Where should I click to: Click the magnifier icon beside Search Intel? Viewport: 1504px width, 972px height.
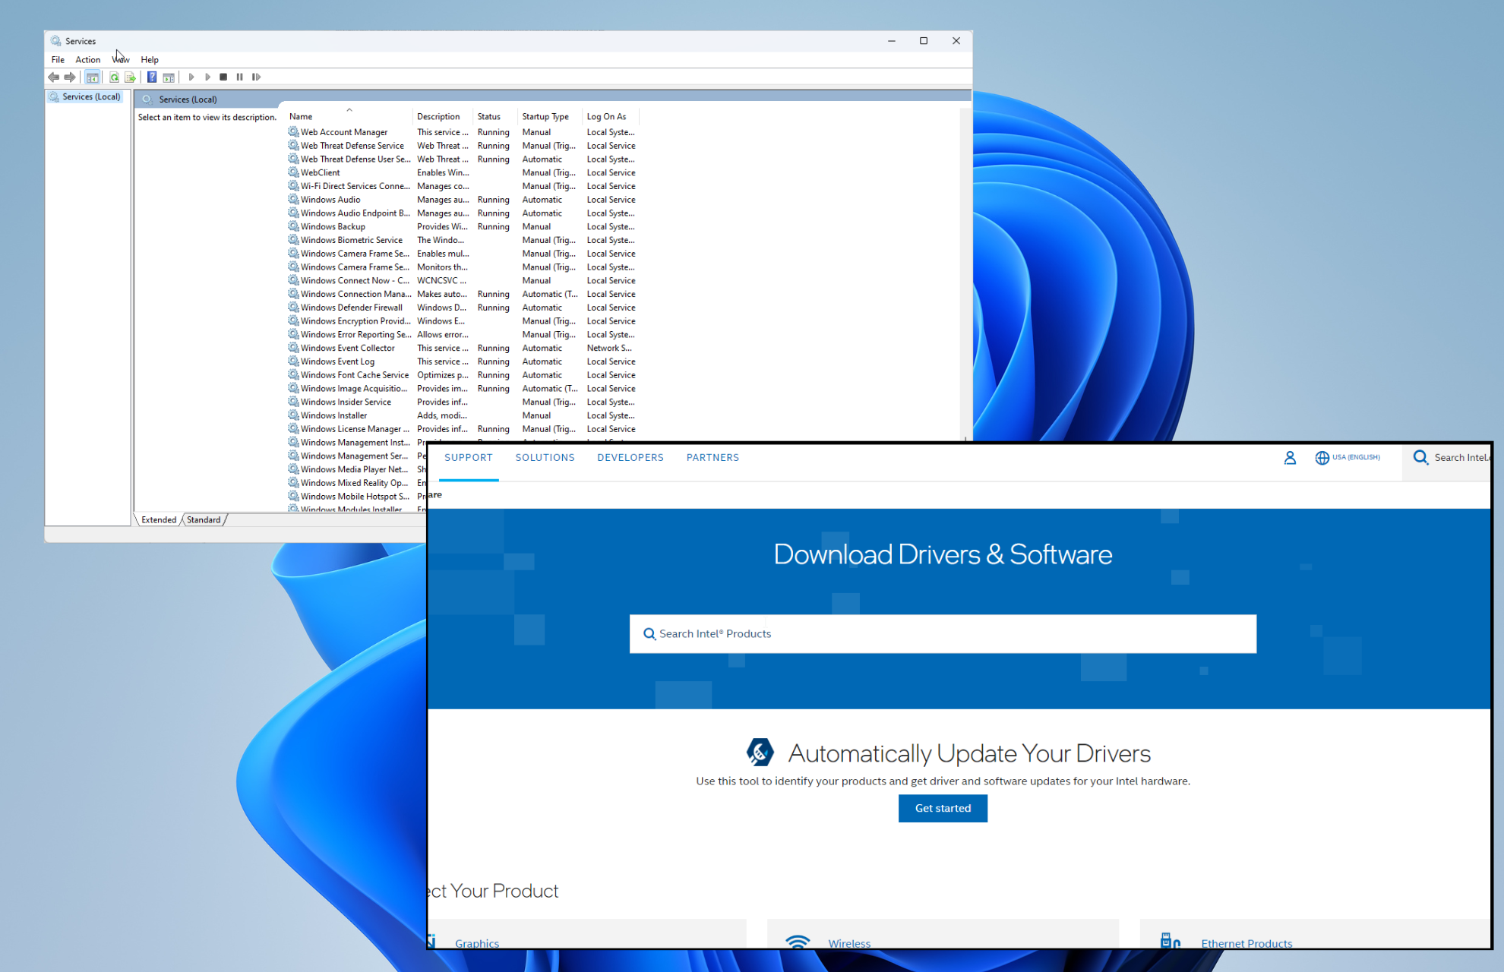click(x=1420, y=457)
